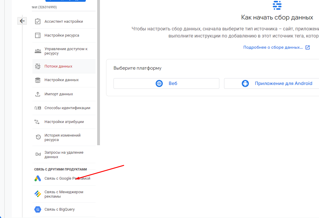
Task: Click the Ad Manager logo icon
Action: [38, 194]
